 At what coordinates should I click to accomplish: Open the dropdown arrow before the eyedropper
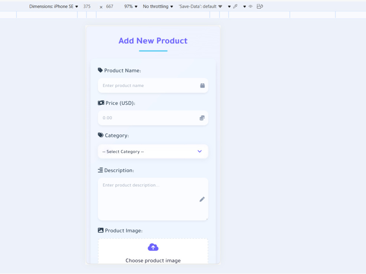click(x=229, y=7)
